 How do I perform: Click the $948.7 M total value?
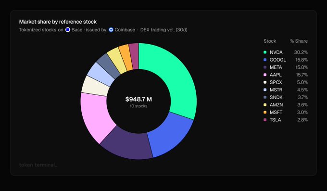coord(138,99)
